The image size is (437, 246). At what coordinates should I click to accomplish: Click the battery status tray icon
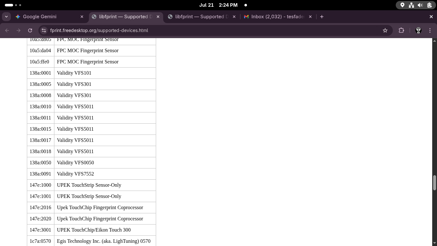pyautogui.click(x=429, y=5)
